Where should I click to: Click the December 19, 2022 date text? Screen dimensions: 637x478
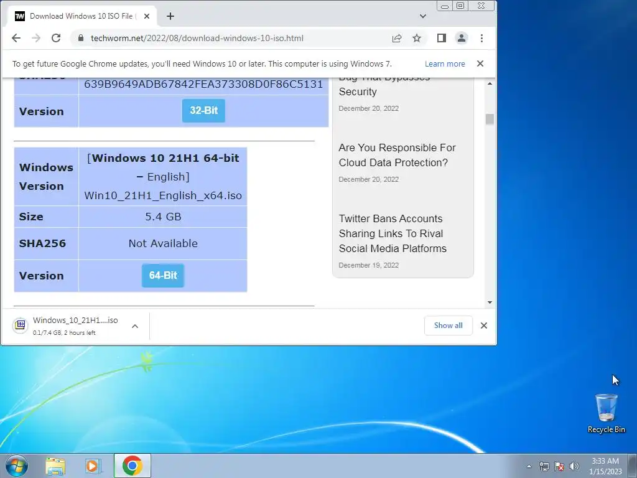[368, 265]
